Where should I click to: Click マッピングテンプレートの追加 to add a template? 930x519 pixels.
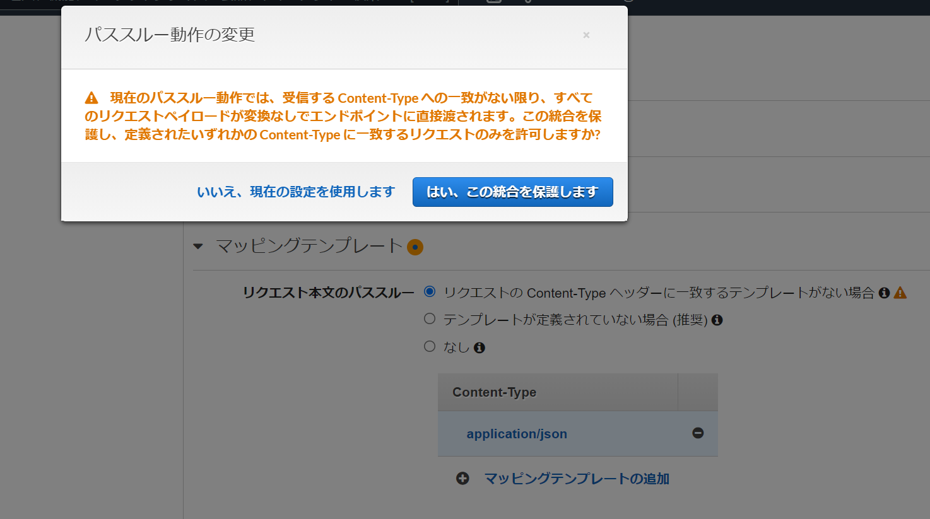coord(577,478)
